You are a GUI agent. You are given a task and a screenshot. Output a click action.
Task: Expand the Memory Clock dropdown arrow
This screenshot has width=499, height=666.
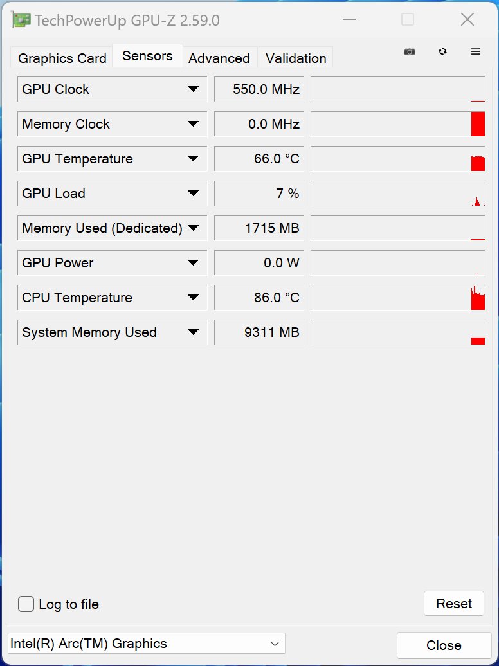(193, 124)
